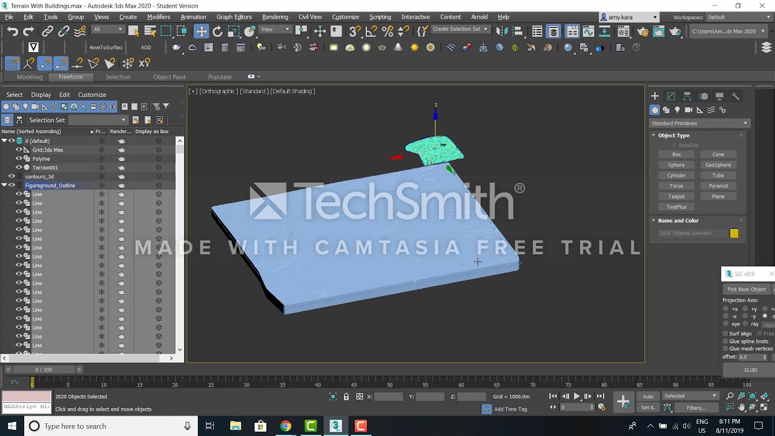Open the Modifiers menu
Screen dimensions: 775x436
click(159, 17)
